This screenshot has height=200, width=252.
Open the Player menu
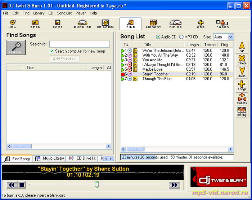point(81,13)
